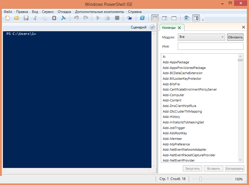
Task: Select Add-Member command
Action: (172, 139)
